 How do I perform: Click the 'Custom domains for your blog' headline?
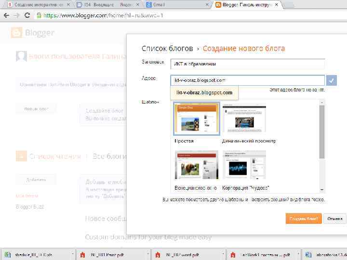tap(148, 237)
